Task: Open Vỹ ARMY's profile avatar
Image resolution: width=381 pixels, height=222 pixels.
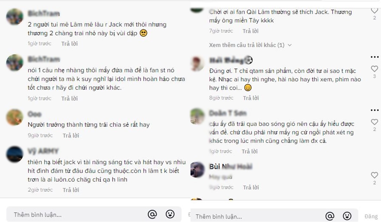Action: point(15,154)
